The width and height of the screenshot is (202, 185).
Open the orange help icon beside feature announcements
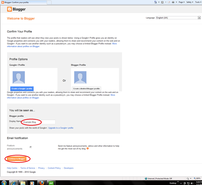coord(88,148)
